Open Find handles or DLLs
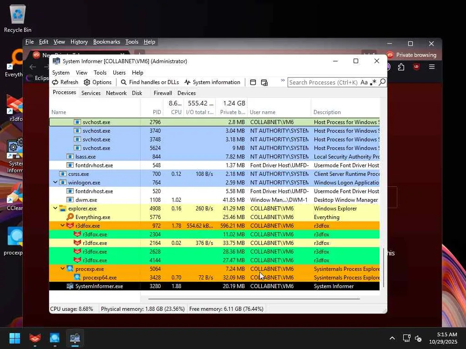 [150, 82]
